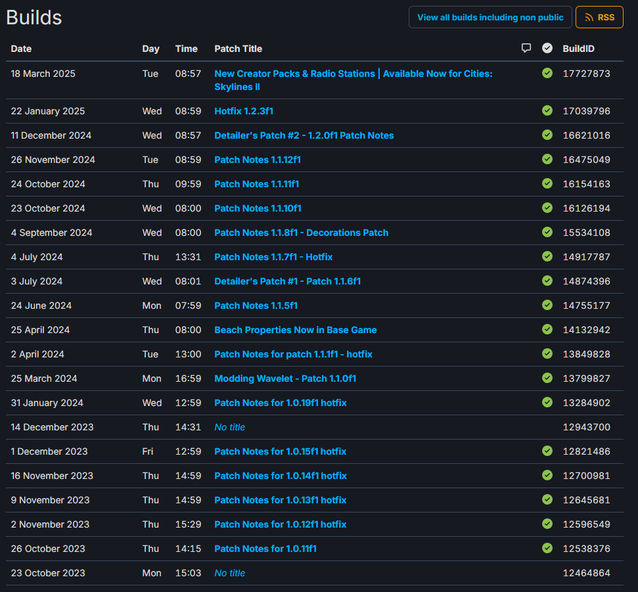The height and width of the screenshot is (592, 638).
Task: Click the BuildID column header
Action: 578,49
